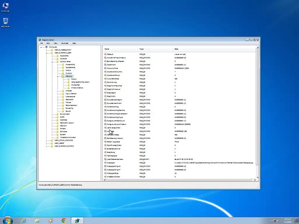Click the string icon beside CoolSwitchColumns
This screenshot has height=224, width=299.
pos(105,72)
